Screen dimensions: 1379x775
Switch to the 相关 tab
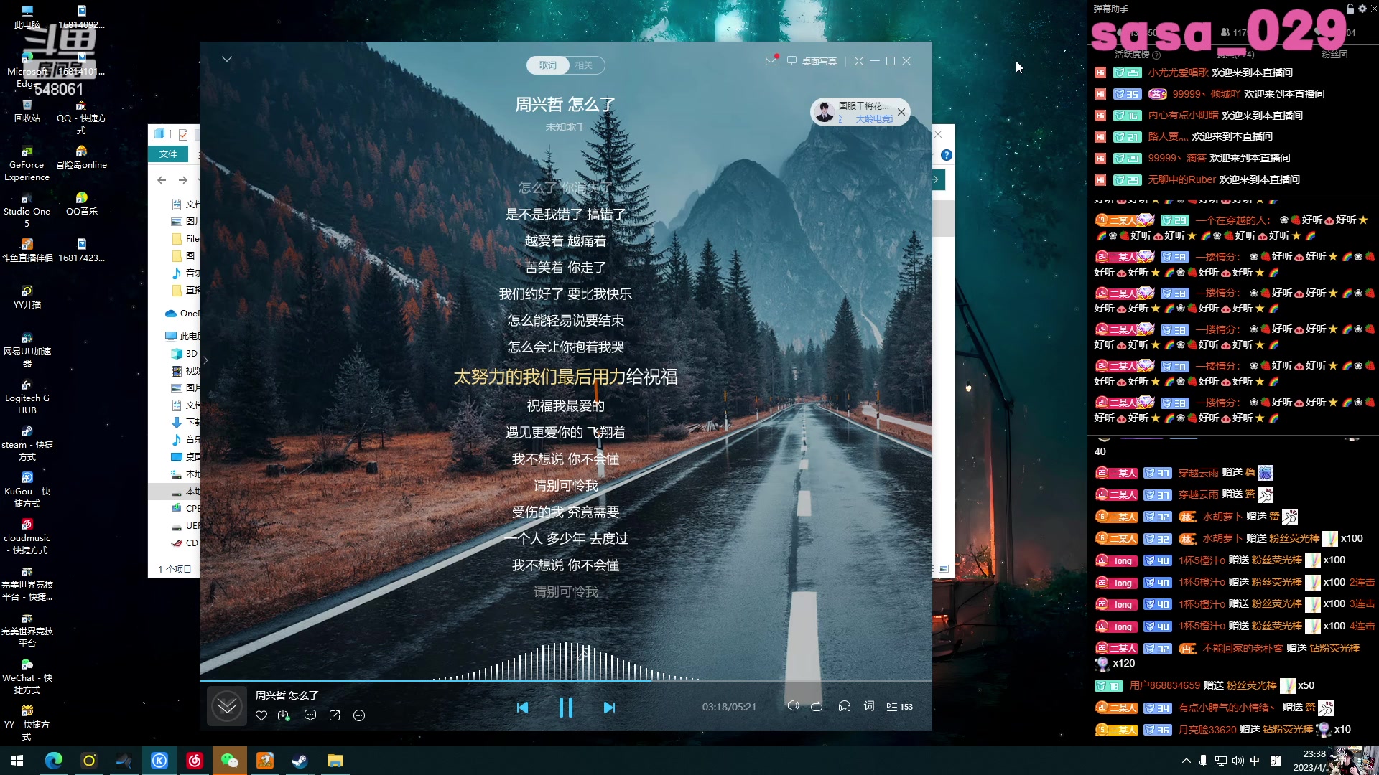(x=584, y=65)
